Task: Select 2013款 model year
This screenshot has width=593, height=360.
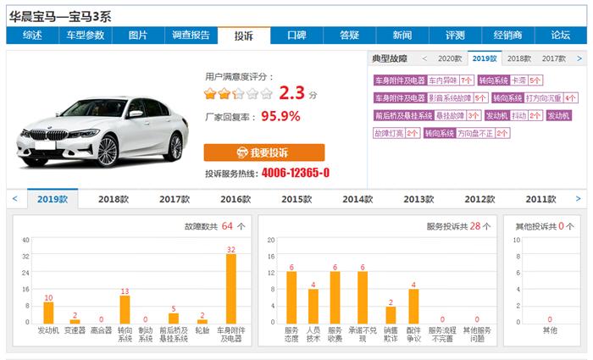Action: click(x=418, y=199)
